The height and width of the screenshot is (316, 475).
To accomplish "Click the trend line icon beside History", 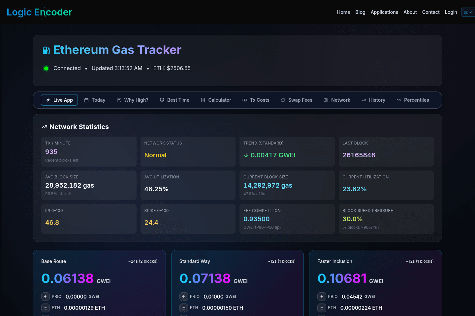I will coord(364,100).
